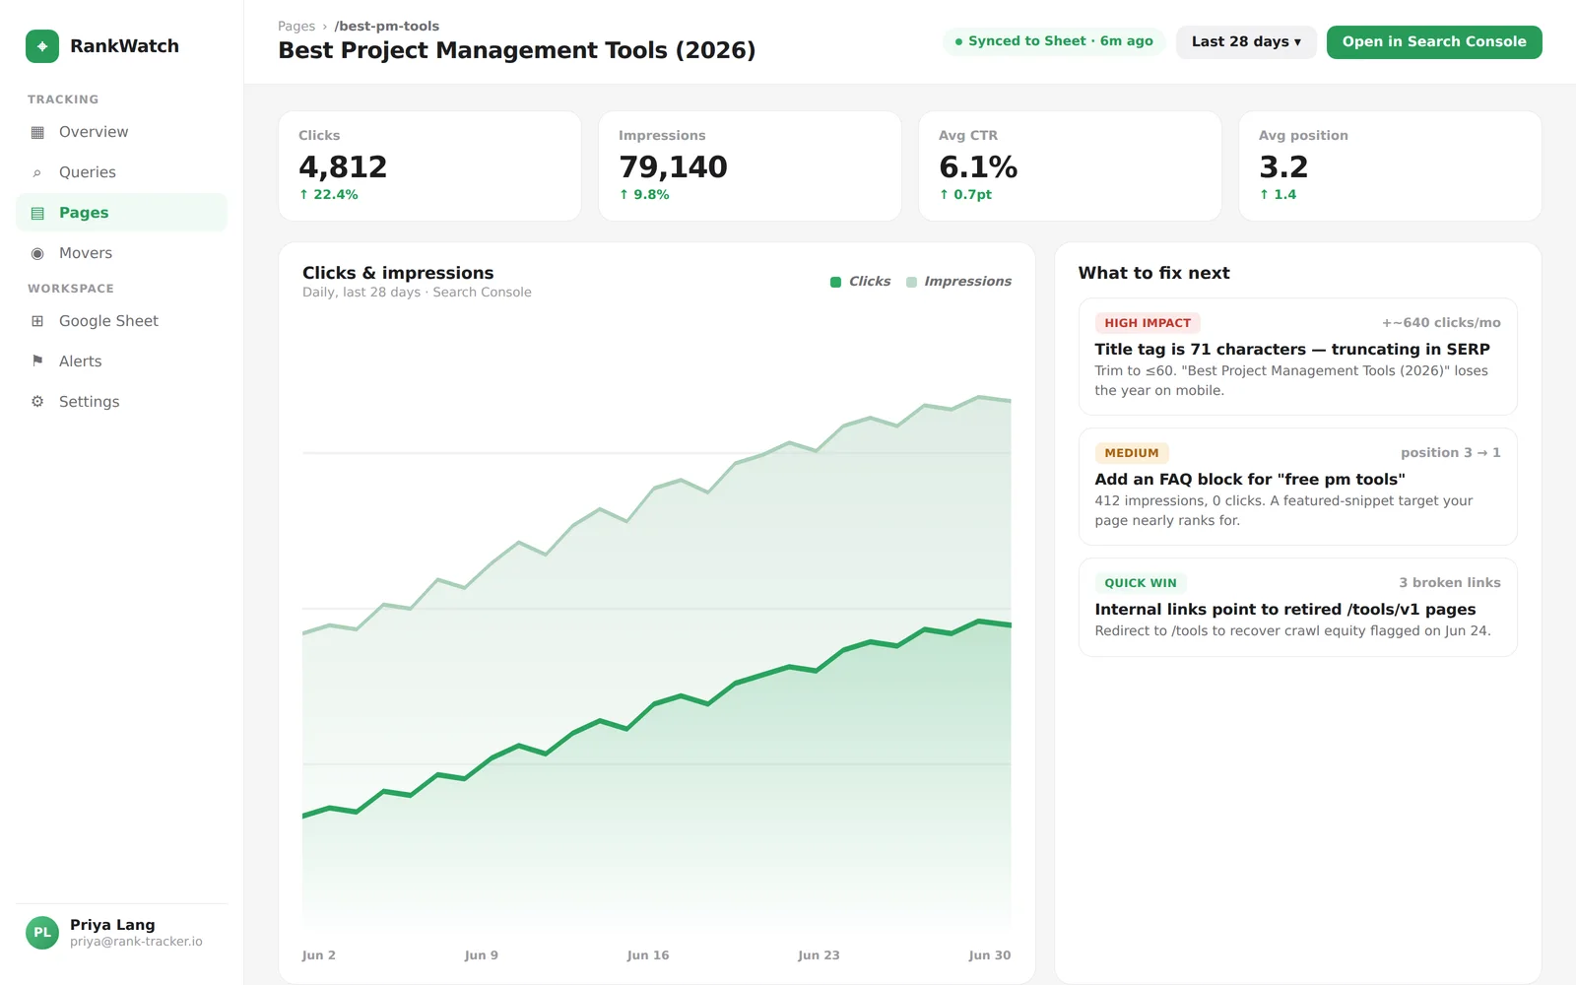Click the Best Project Management Tools page title

(x=517, y=50)
